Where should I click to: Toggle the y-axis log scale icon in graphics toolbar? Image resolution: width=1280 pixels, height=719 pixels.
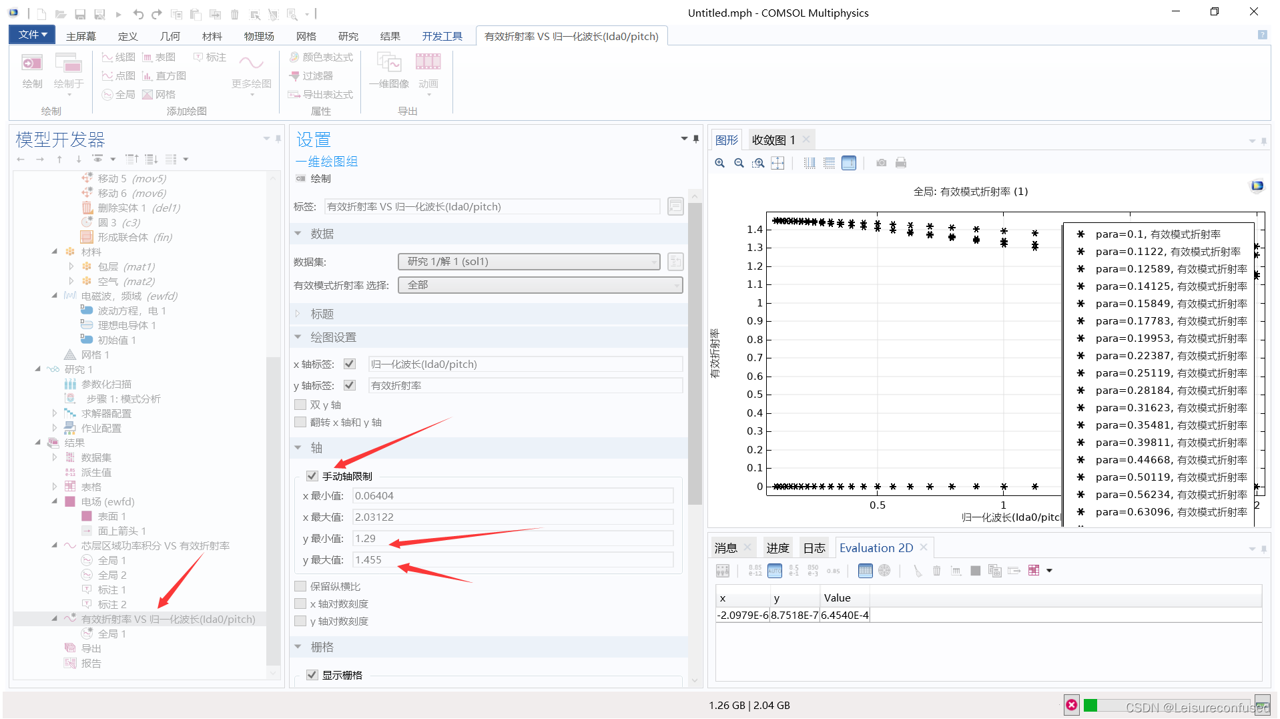point(829,163)
